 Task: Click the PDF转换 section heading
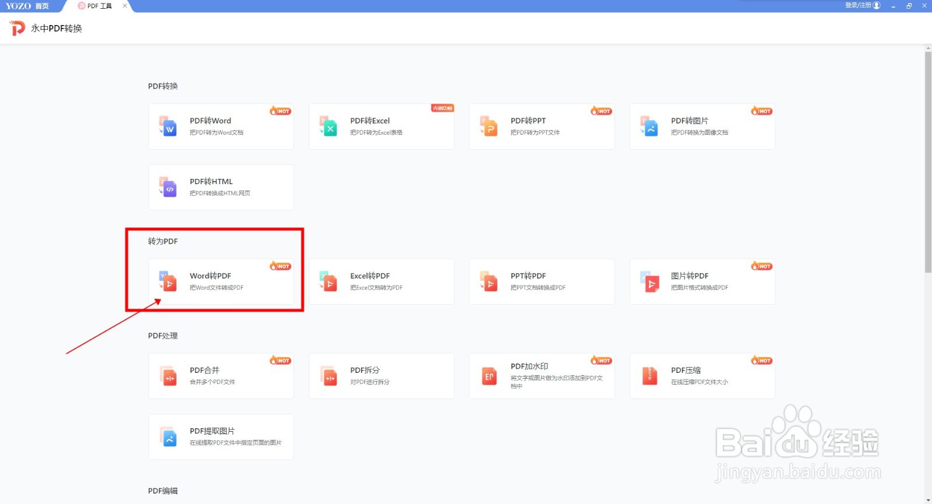click(163, 86)
